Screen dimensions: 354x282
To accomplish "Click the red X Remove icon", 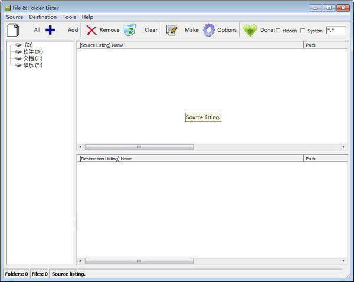I will point(91,30).
